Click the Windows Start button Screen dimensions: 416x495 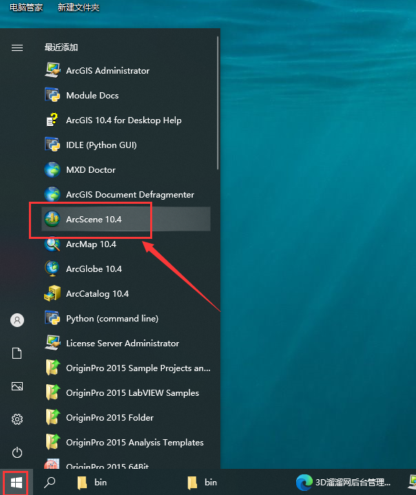[16, 483]
